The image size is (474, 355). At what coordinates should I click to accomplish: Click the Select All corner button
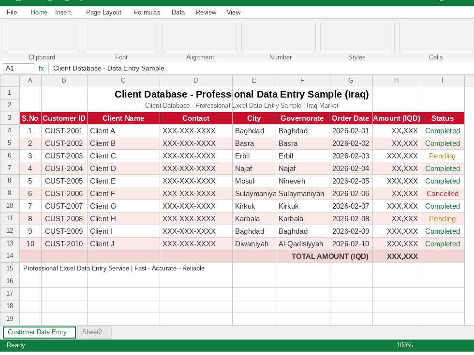click(10, 81)
